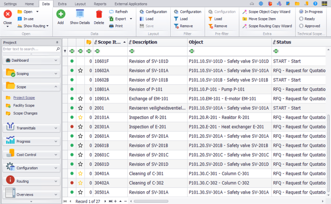331x204 pixels.
Task: Click the Delete trash icon
Action: click(99, 14)
